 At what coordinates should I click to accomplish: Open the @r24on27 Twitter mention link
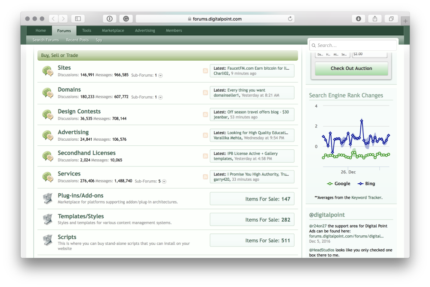coord(318,226)
